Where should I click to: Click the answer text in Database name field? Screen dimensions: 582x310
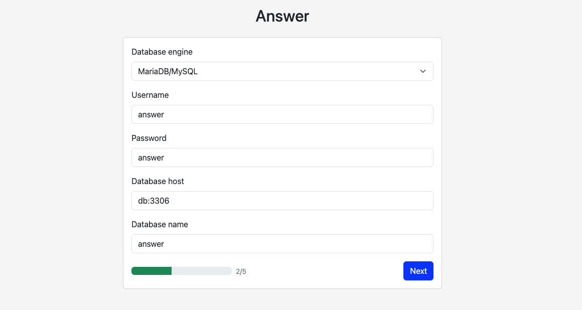click(x=151, y=244)
